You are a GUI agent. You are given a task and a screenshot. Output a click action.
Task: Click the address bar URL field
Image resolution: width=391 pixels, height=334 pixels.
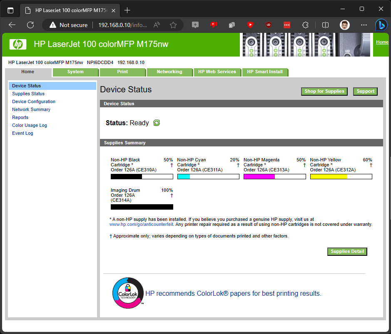122,25
